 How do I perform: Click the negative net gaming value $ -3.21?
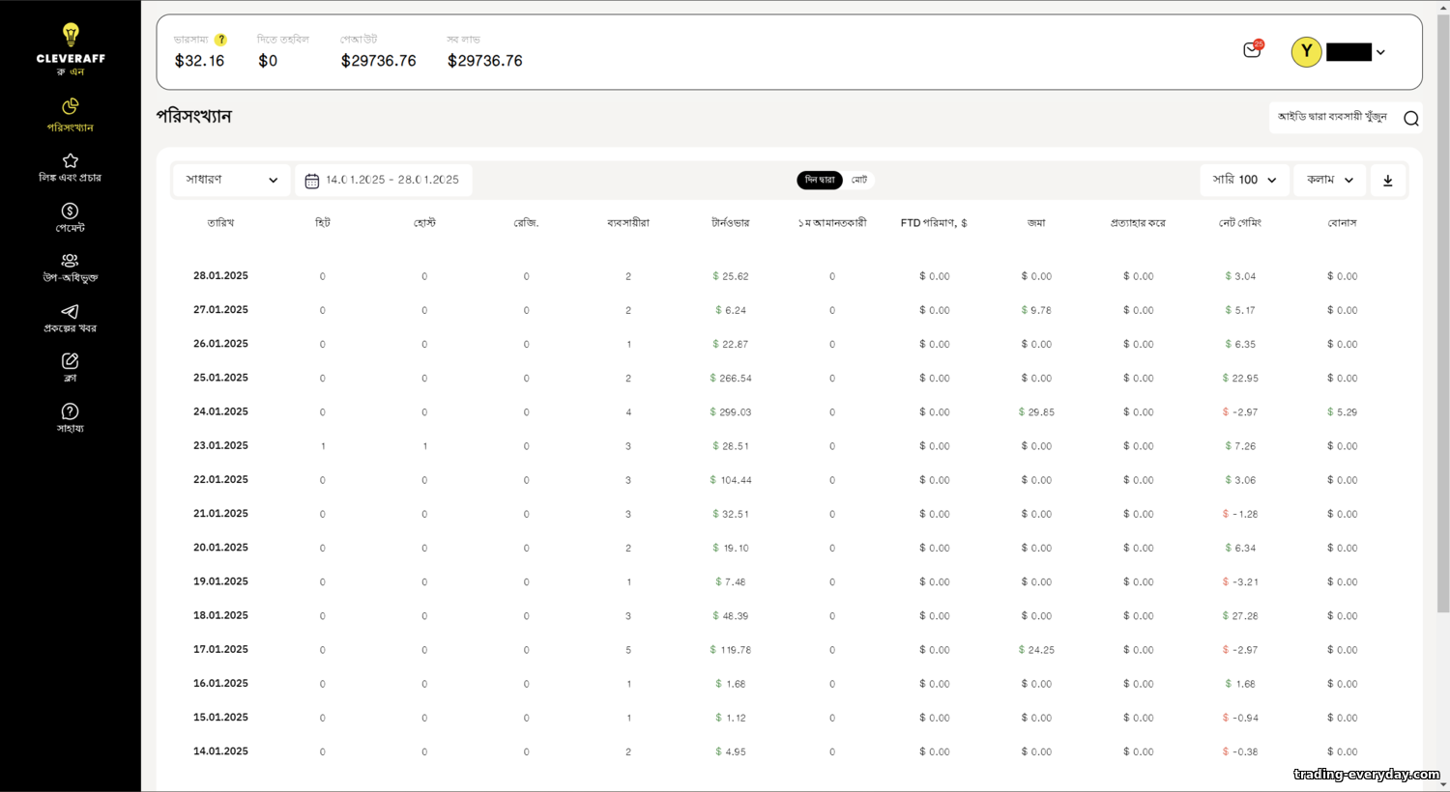click(1240, 582)
